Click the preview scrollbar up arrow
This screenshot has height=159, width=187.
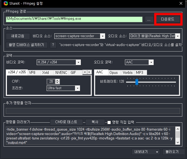coord(178,129)
